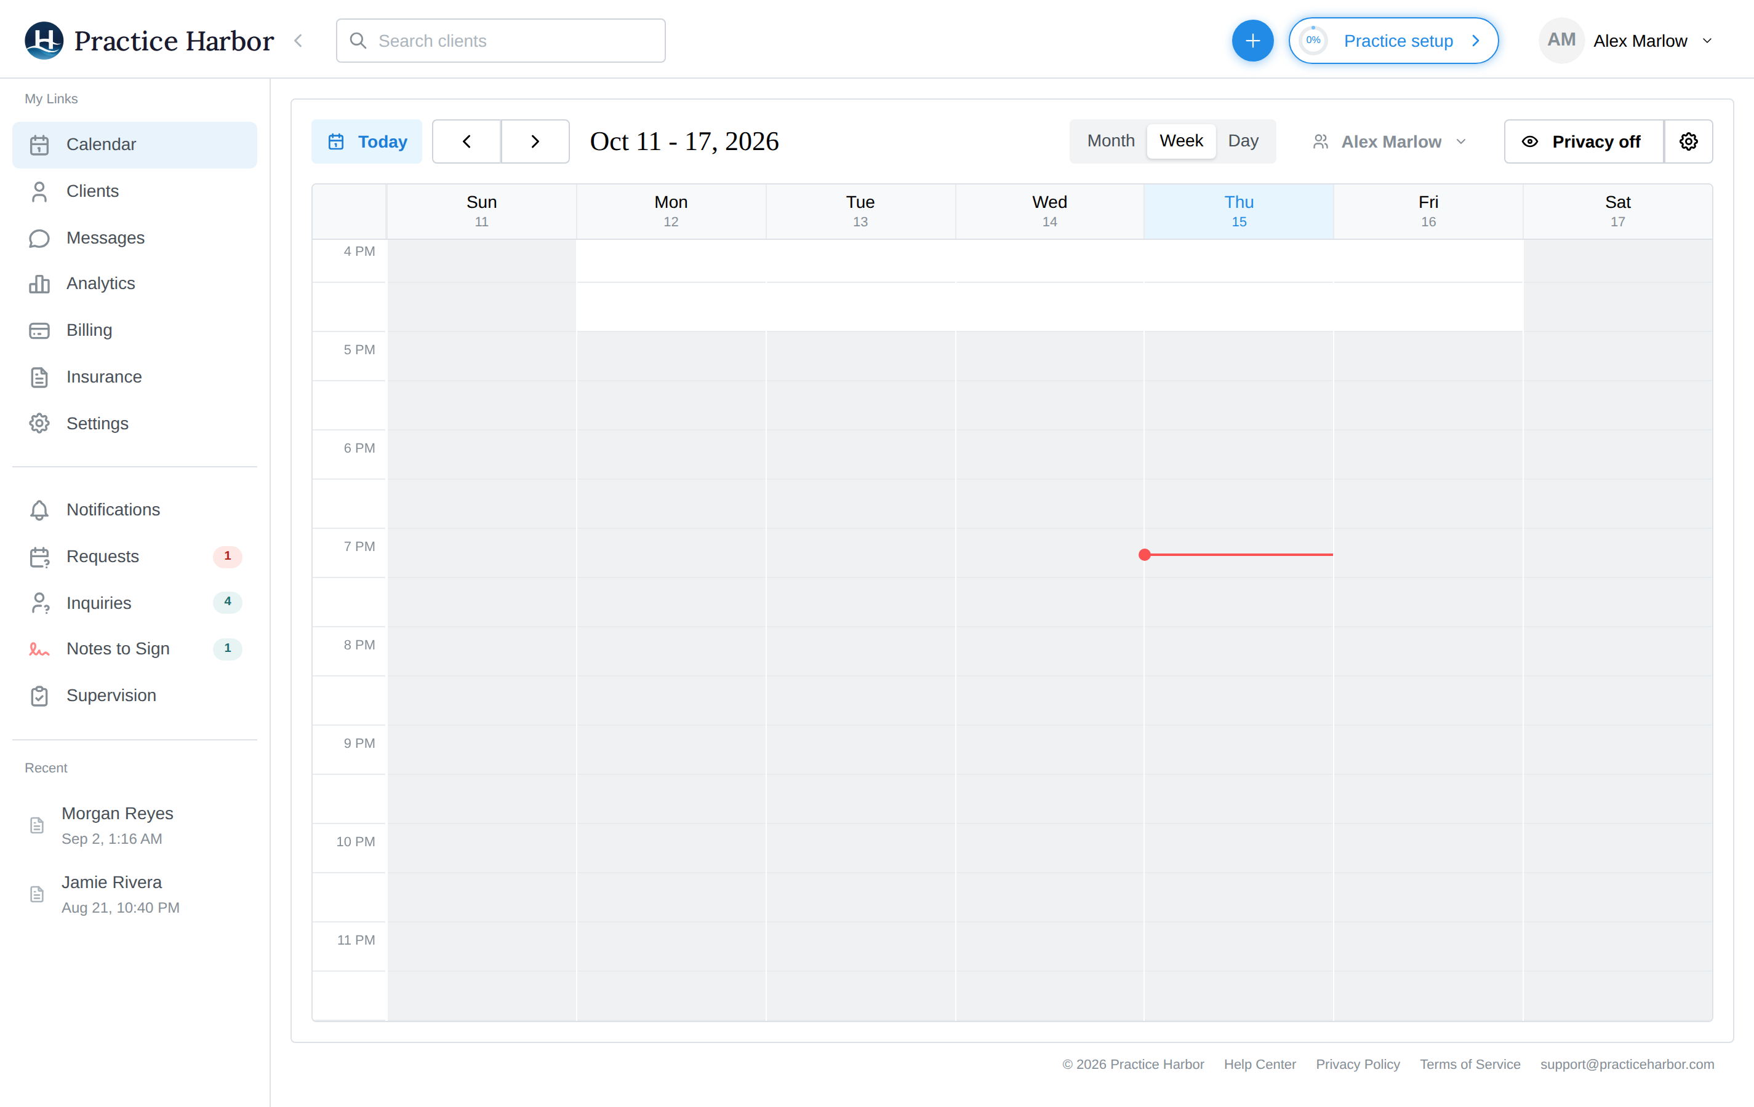
Task: Open the Messages section
Action: [135, 238]
